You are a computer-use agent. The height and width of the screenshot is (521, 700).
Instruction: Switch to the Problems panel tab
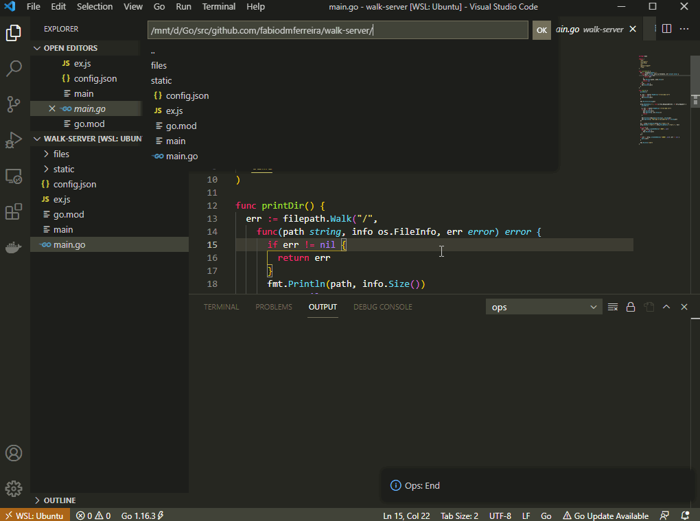(274, 307)
